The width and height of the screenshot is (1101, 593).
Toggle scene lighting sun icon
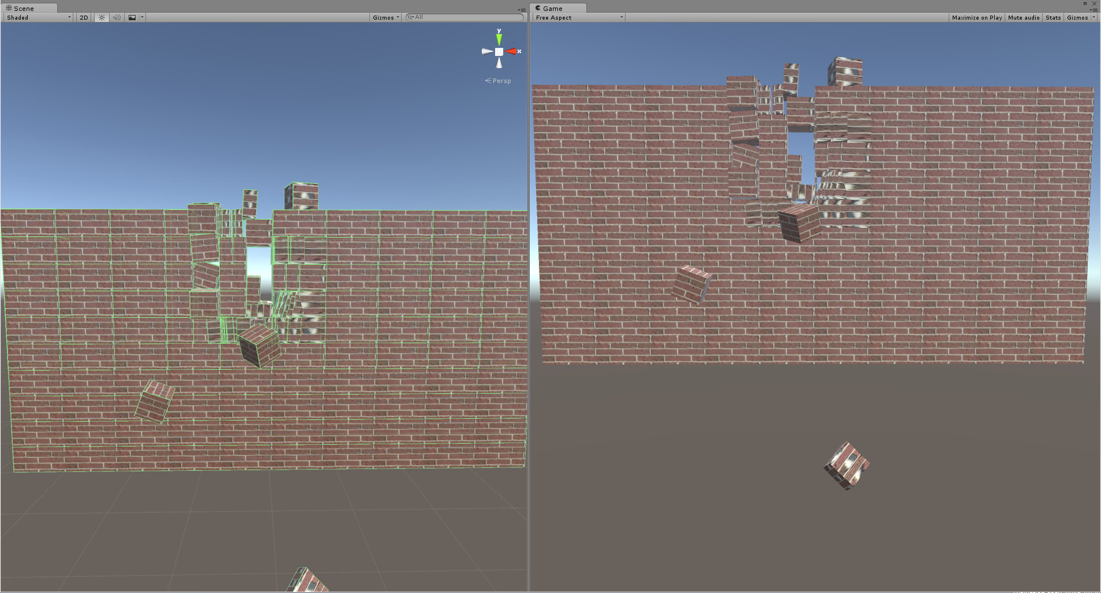click(102, 17)
